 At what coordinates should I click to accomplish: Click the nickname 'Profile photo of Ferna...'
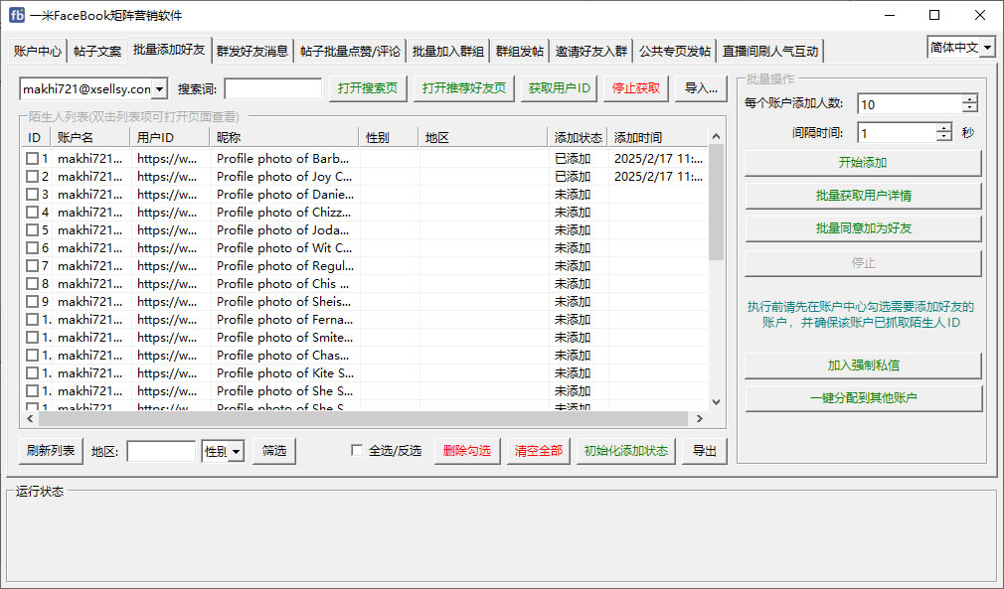click(x=285, y=320)
